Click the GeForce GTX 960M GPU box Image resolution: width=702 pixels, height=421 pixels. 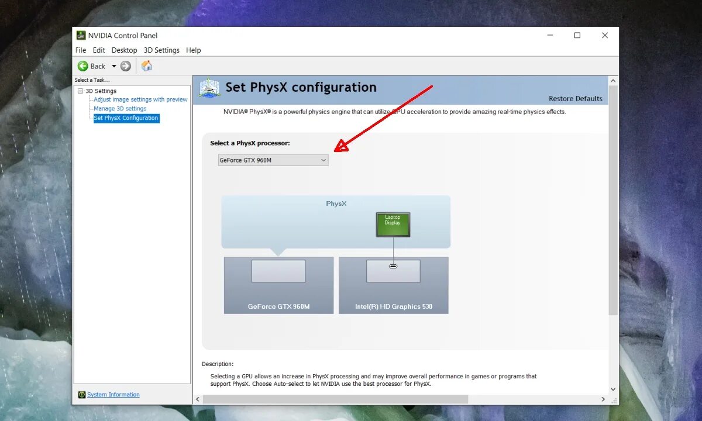click(278, 285)
